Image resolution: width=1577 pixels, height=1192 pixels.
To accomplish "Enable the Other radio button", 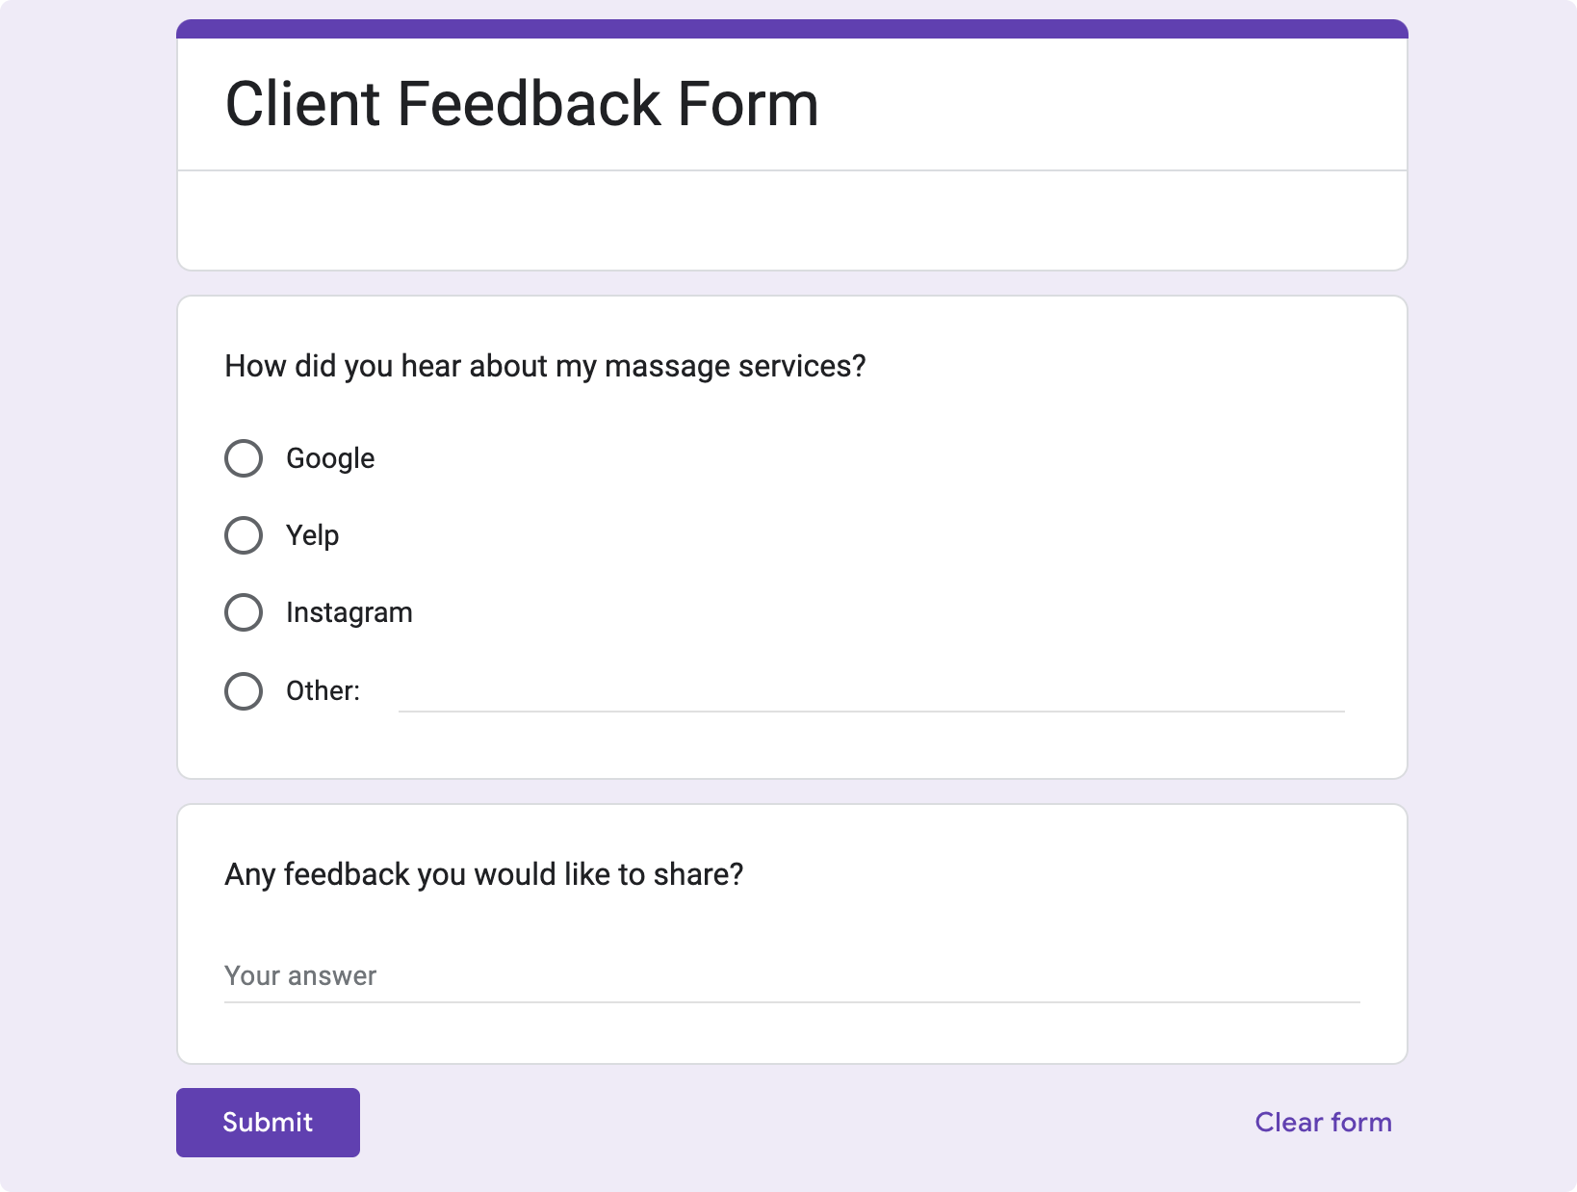I will [x=244, y=690].
